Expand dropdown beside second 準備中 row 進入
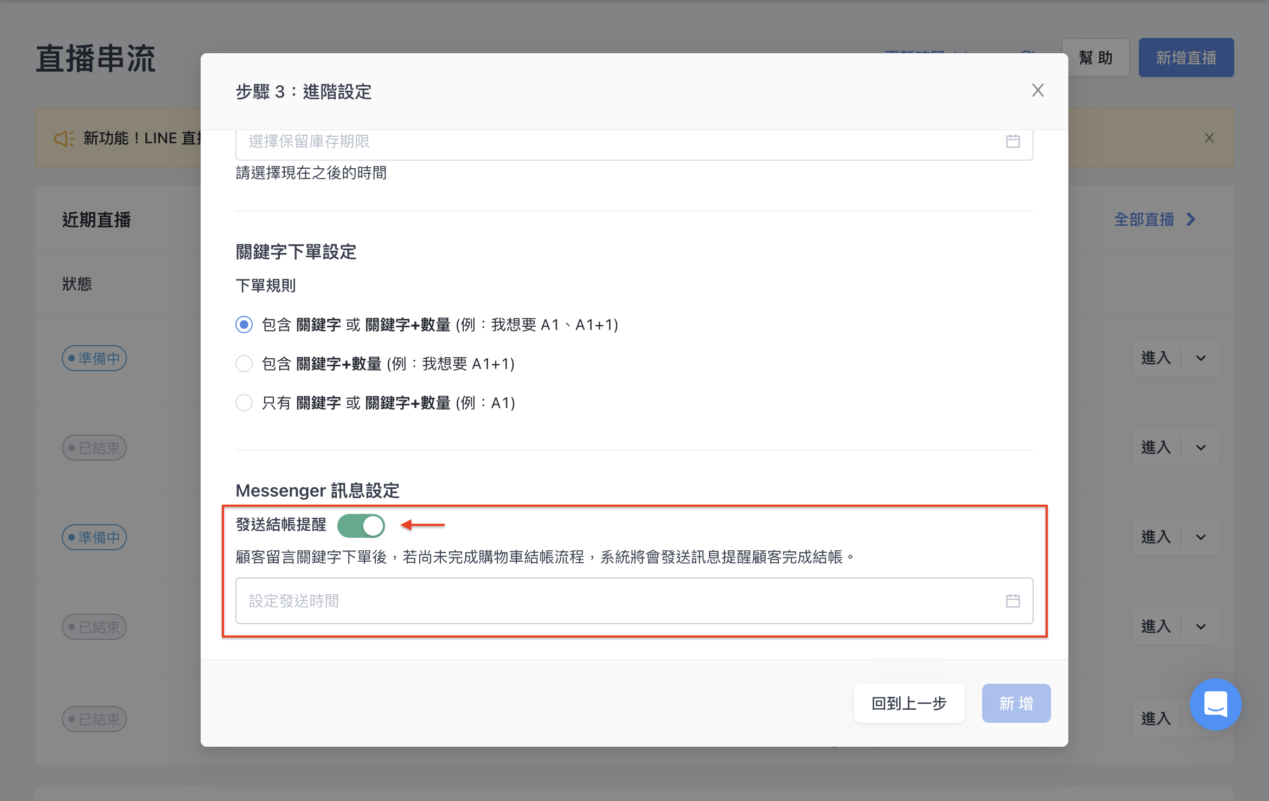1269x801 pixels. 1201,537
